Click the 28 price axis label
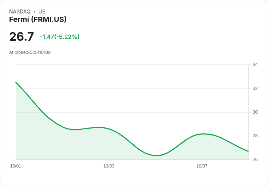This screenshot has width=268, height=185. (x=255, y=136)
